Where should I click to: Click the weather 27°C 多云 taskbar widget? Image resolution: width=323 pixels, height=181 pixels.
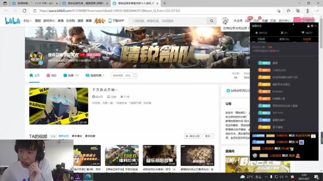click(251, 177)
